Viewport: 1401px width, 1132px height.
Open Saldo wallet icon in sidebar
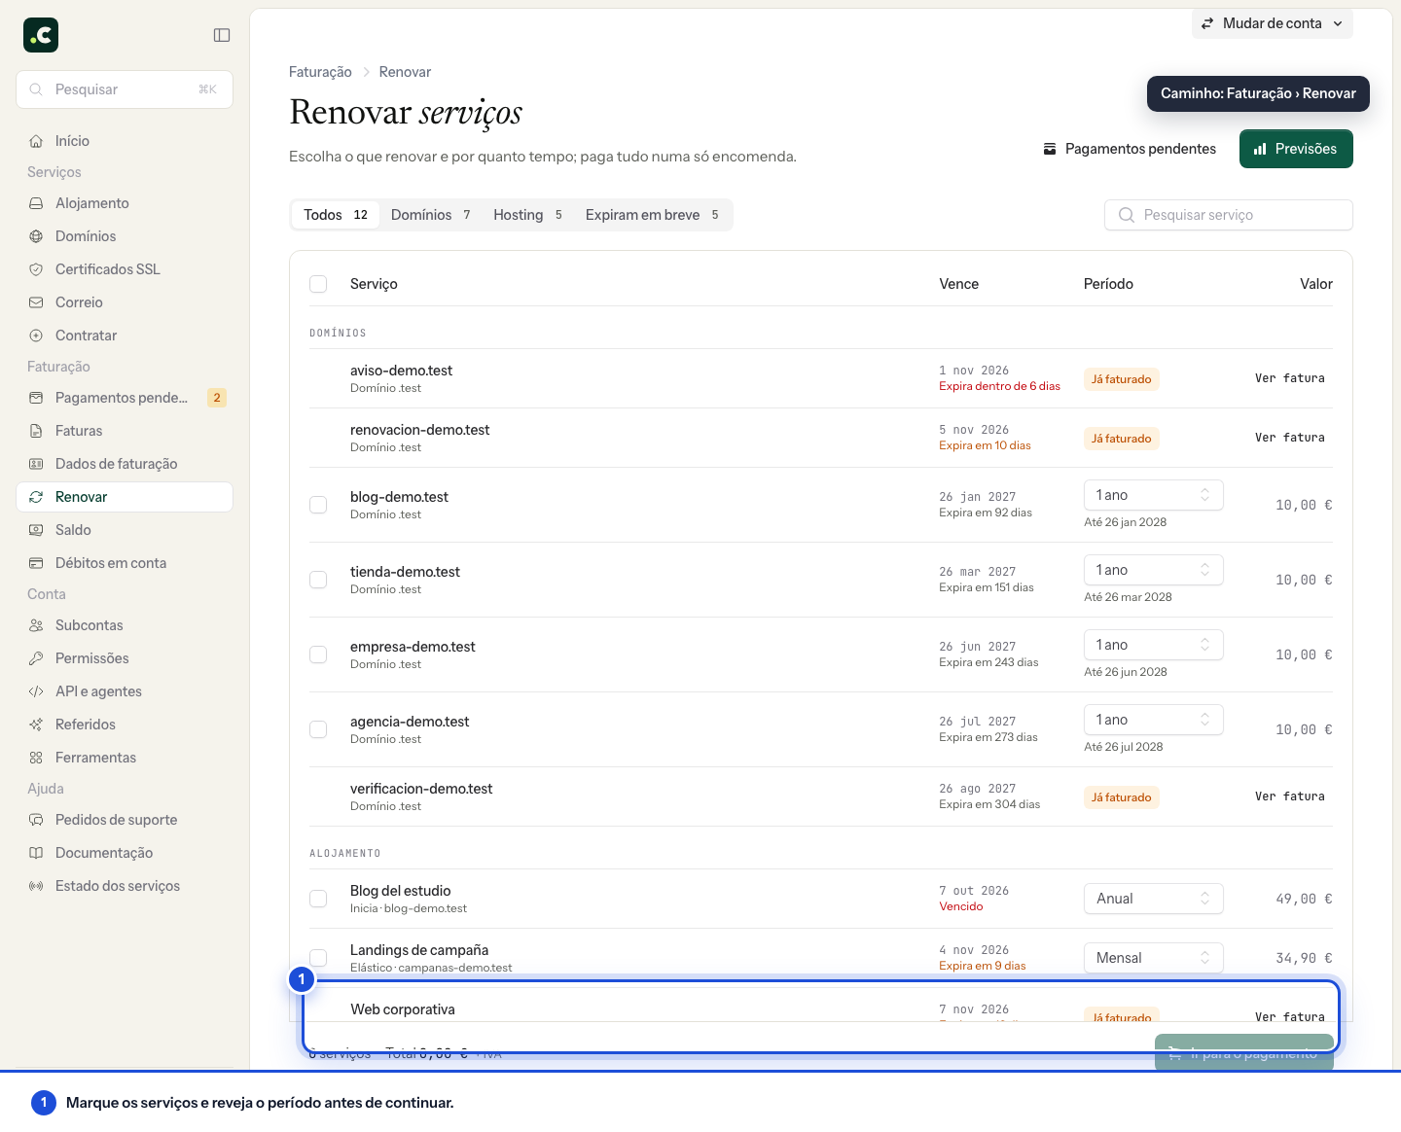coord(36,530)
